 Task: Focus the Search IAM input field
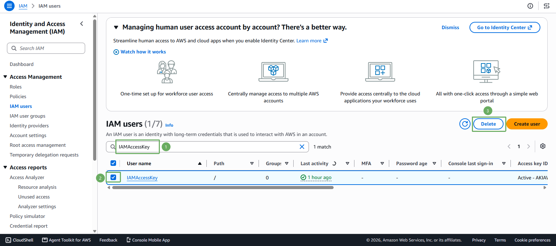pos(46,48)
